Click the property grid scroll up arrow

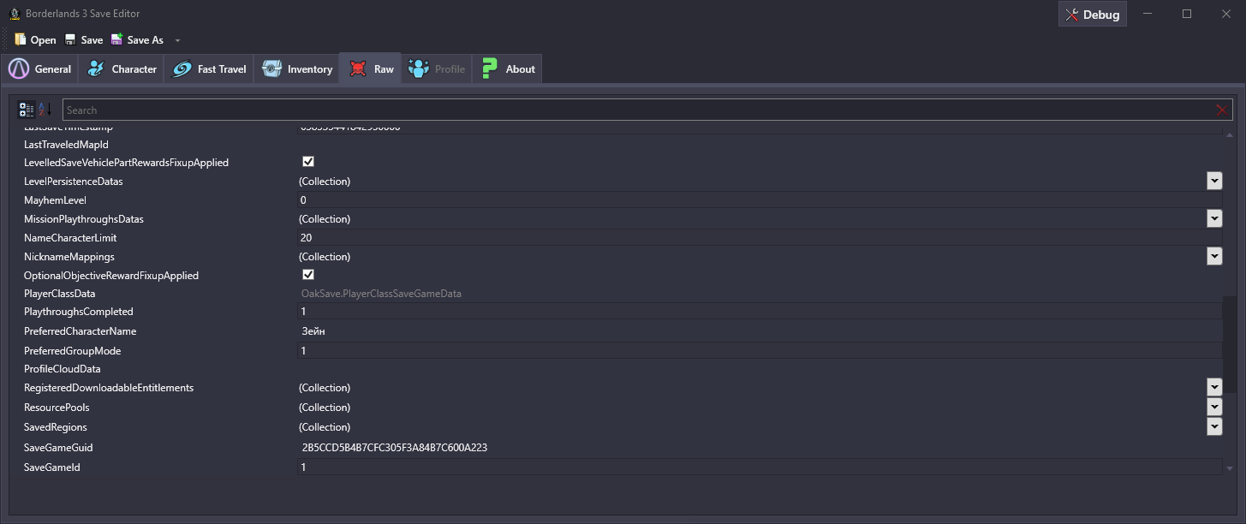1230,134
